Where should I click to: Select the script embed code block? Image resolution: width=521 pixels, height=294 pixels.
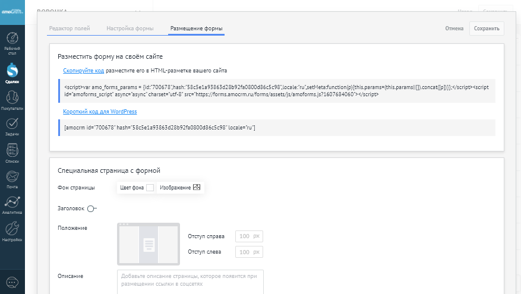point(277,91)
